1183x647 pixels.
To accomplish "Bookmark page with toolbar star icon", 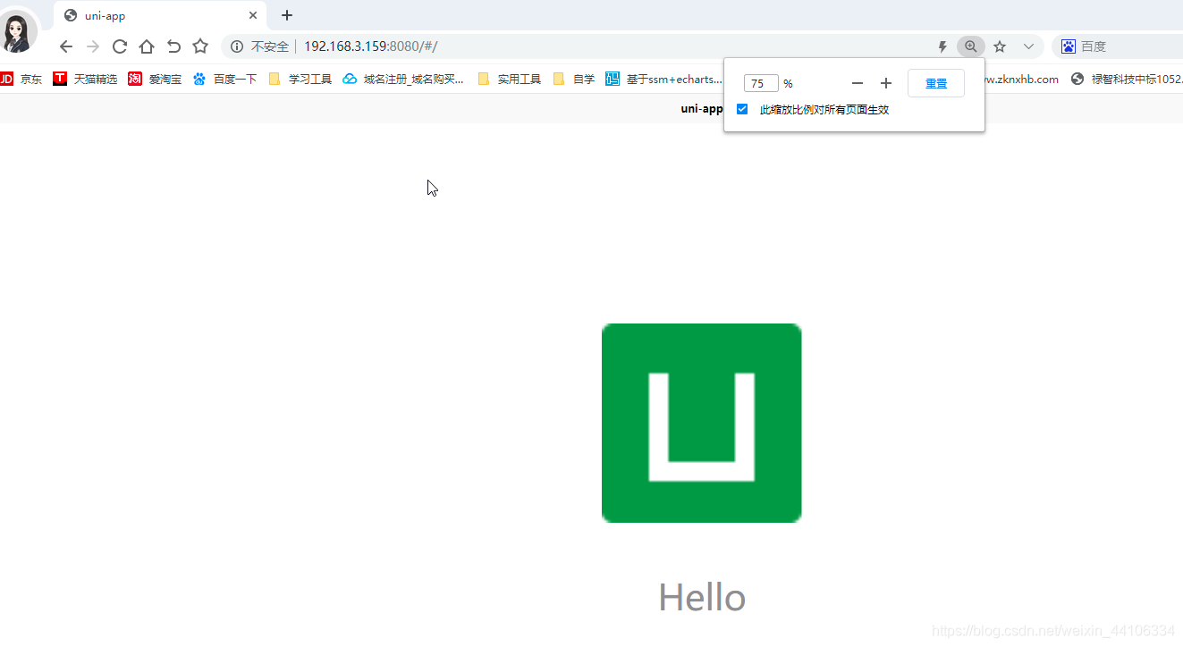I will tap(200, 46).
